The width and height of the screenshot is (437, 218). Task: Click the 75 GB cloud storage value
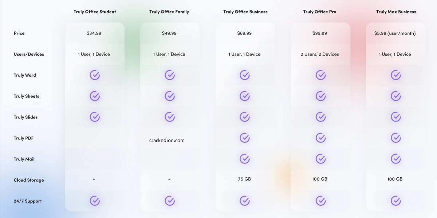(244, 179)
